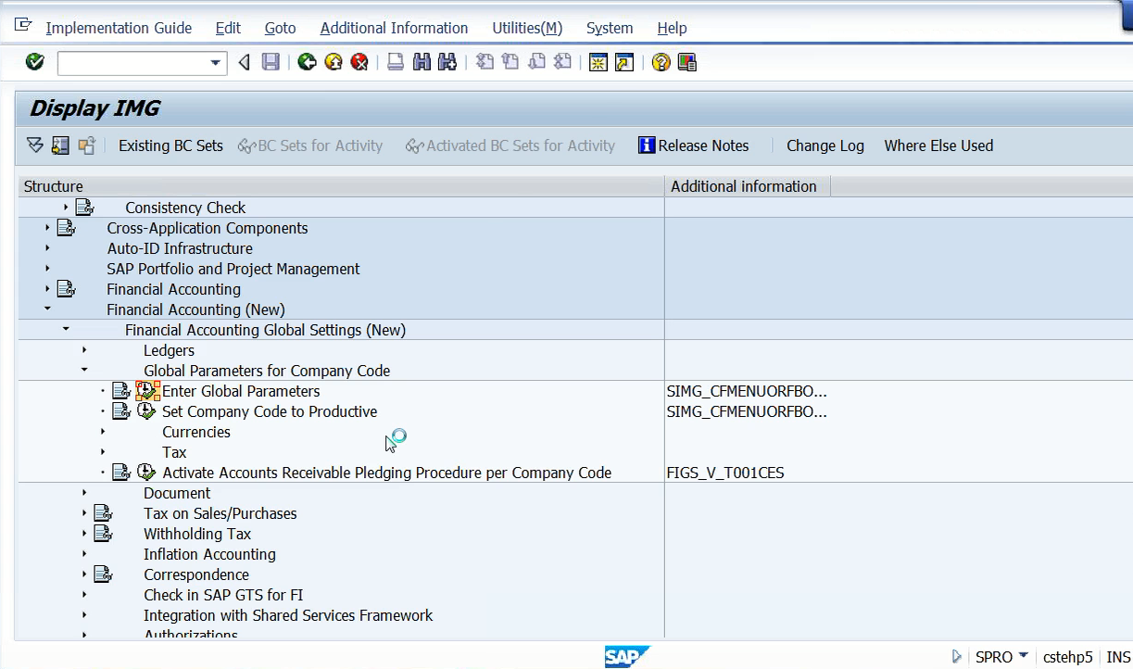Collapse Global Parameters for Company Code node
This screenshot has height=669, width=1133.
click(x=84, y=371)
